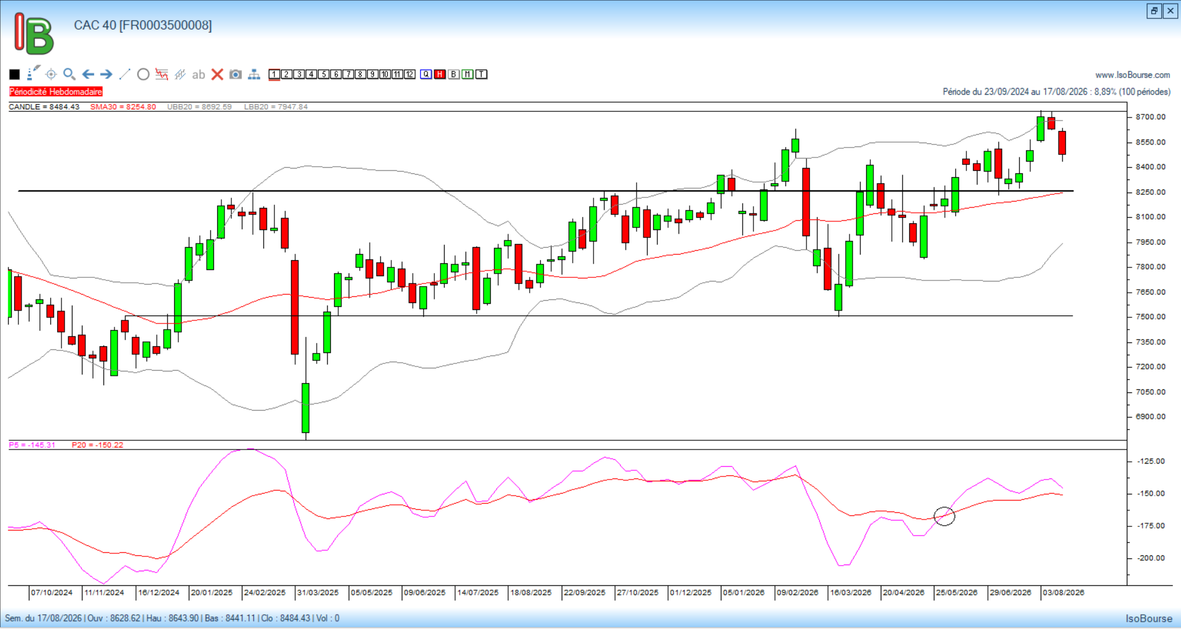Click the Périodicité Hebdomadaire label
This screenshot has width=1181, height=629.
click(56, 92)
